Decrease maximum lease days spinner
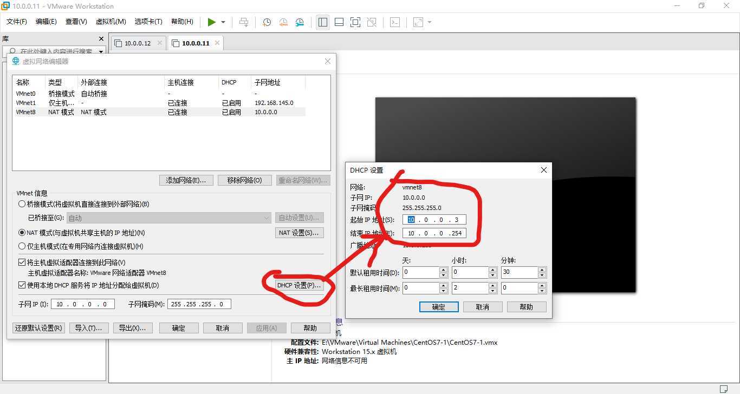 pos(443,291)
